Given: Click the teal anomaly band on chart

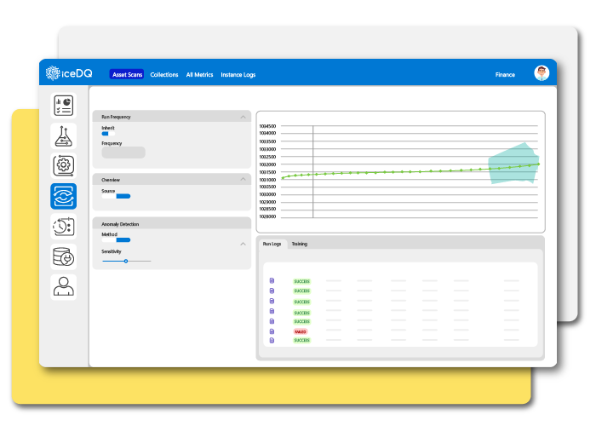Looking at the screenshot, I should (x=513, y=164).
